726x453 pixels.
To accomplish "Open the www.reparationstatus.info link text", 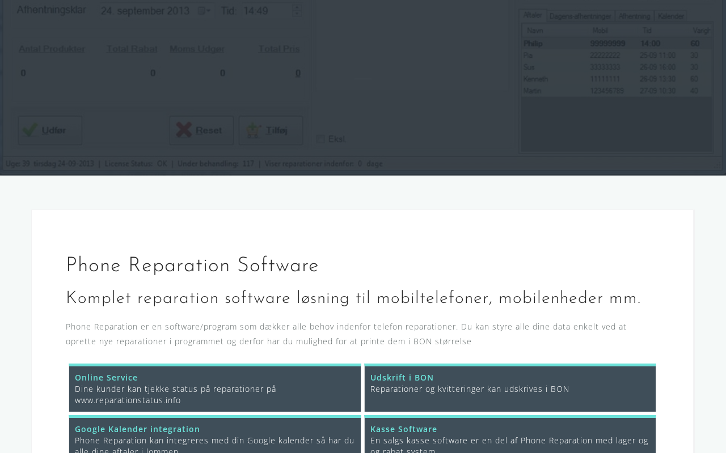I will click(128, 400).
